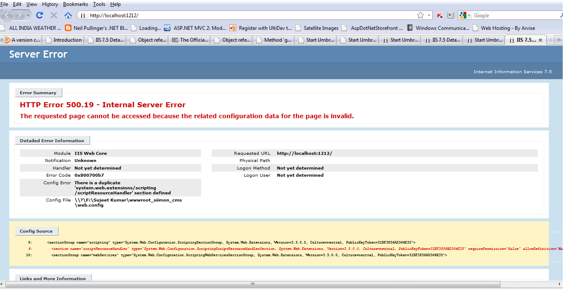Click the Error Summary section header
Screen dimensions: 564x289
38,93
